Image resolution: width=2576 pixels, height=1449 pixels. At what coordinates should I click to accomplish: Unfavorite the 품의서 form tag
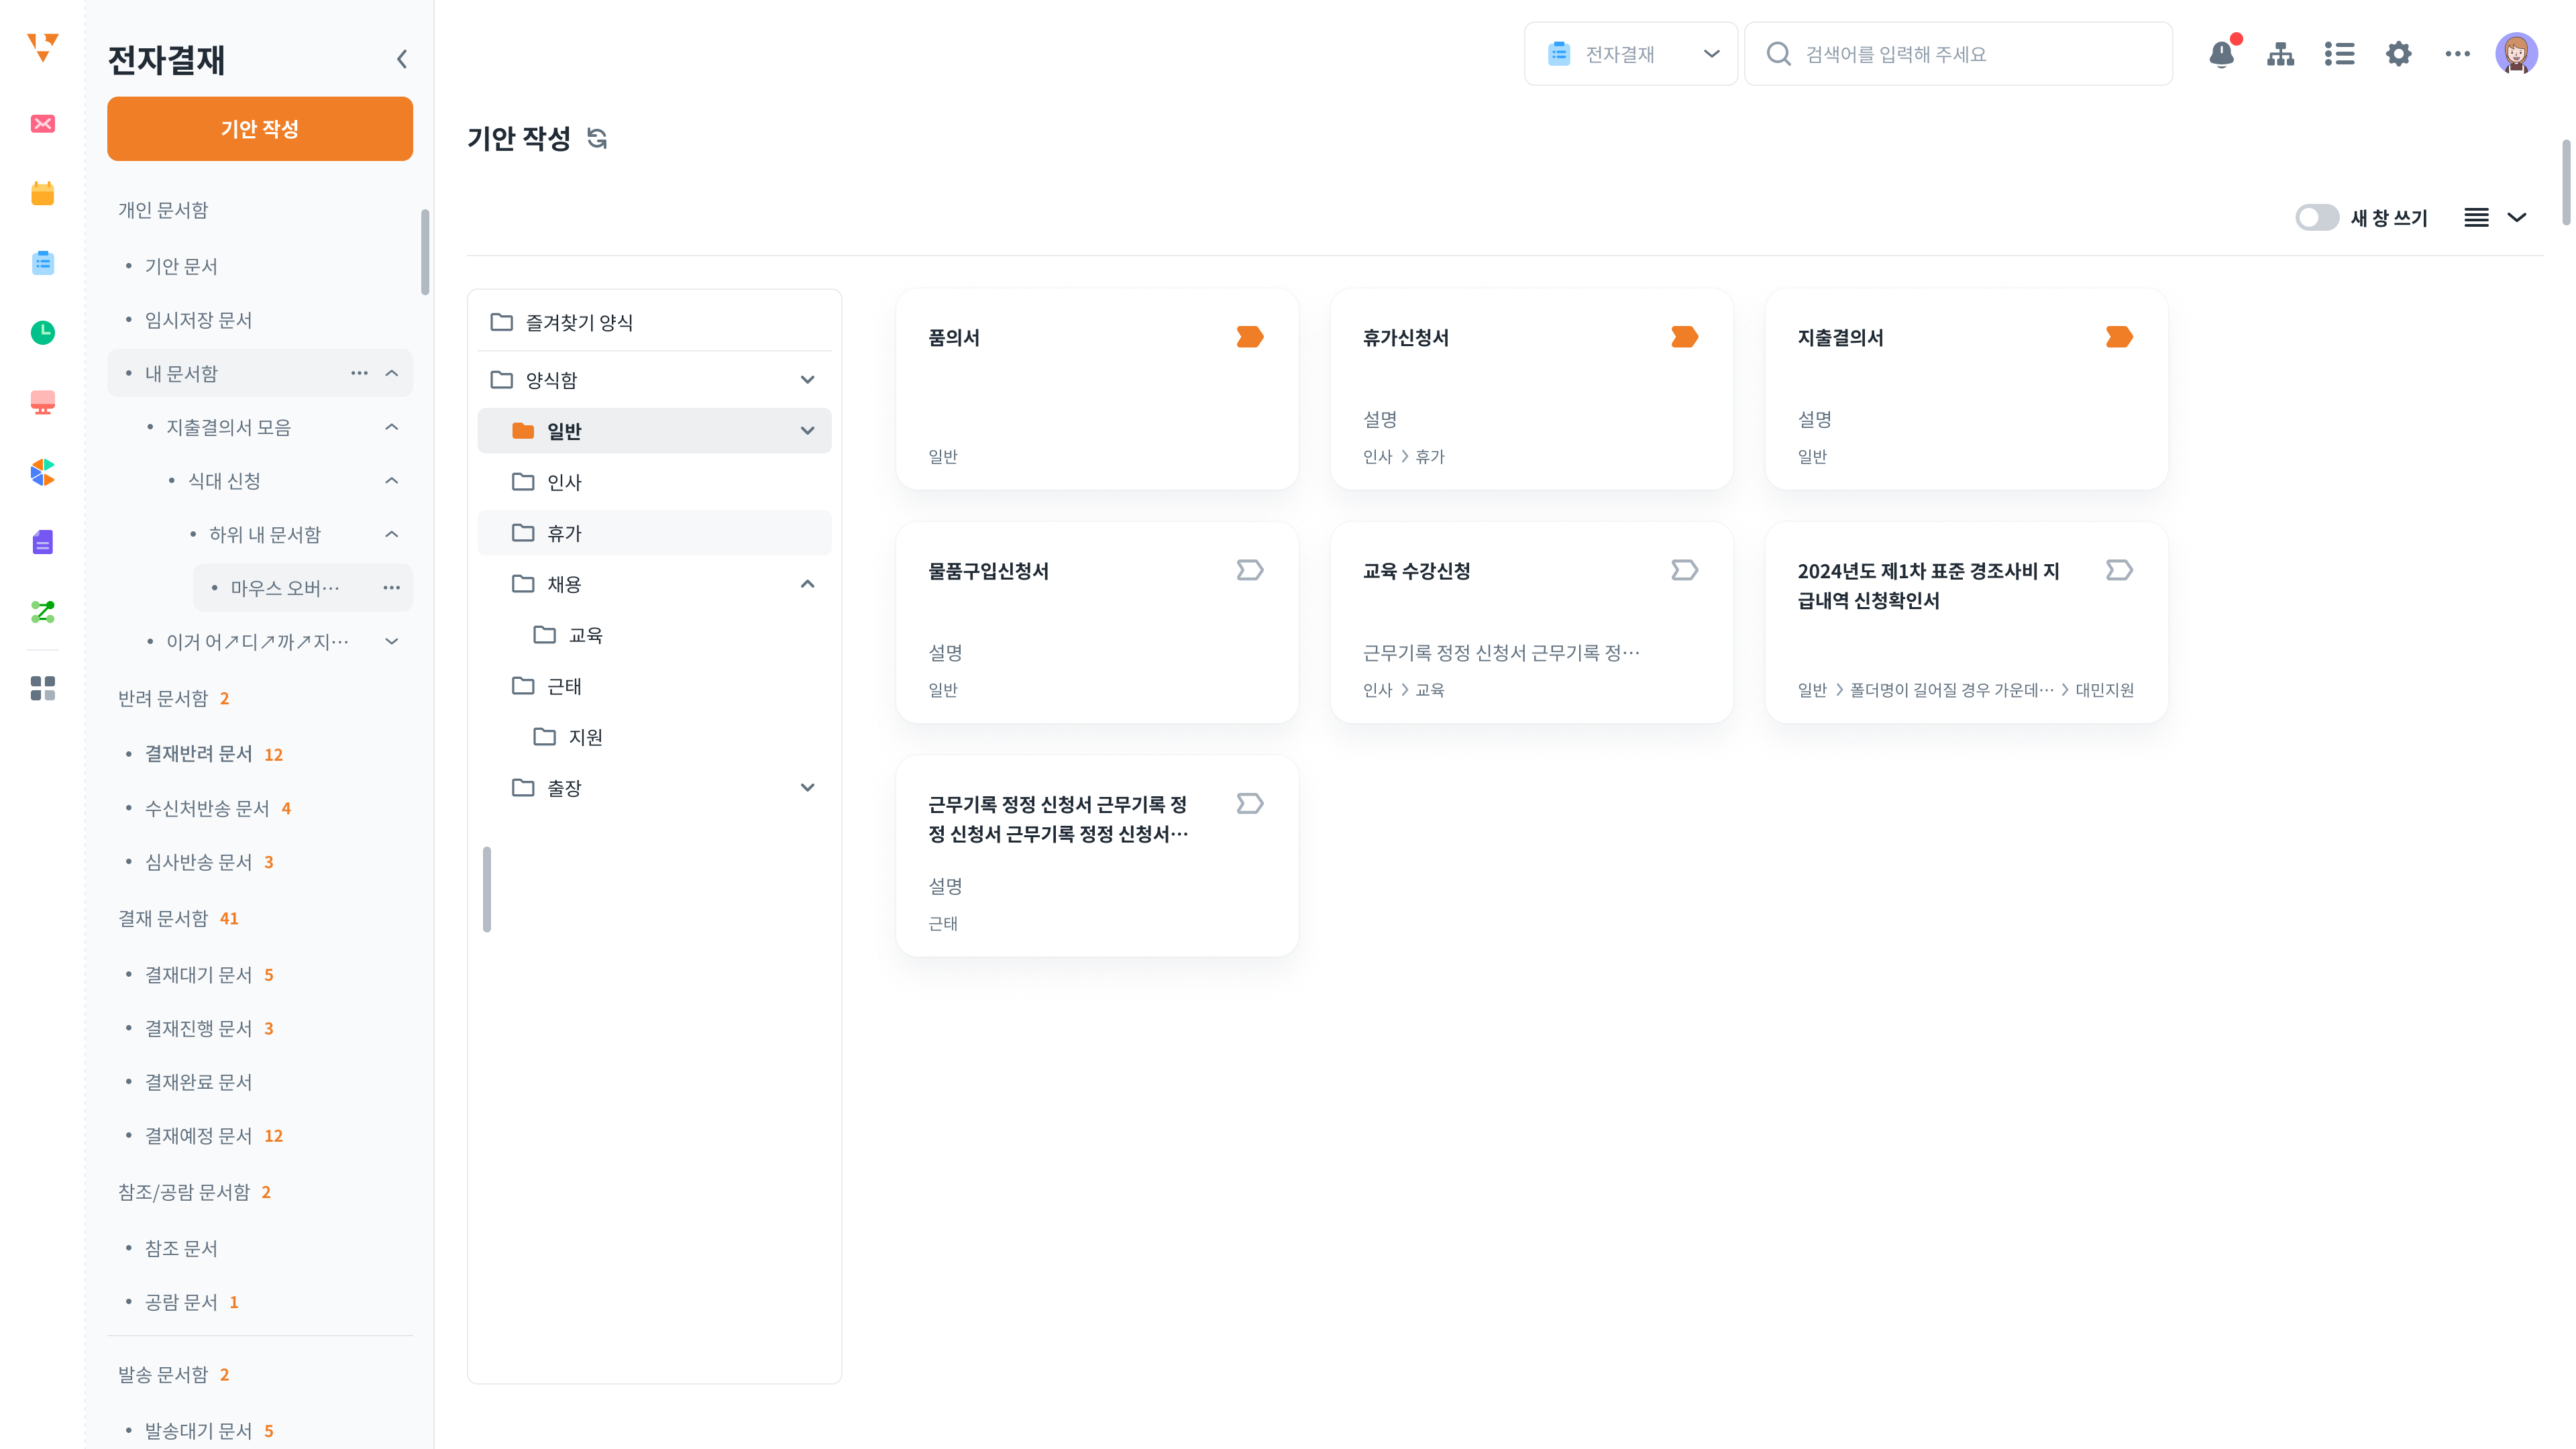click(1250, 337)
